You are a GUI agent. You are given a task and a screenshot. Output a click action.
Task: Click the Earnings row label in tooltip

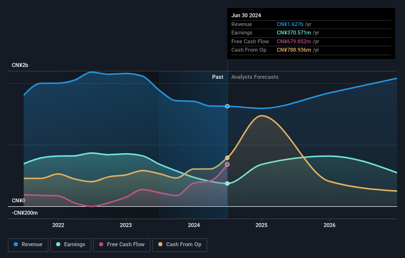242,32
